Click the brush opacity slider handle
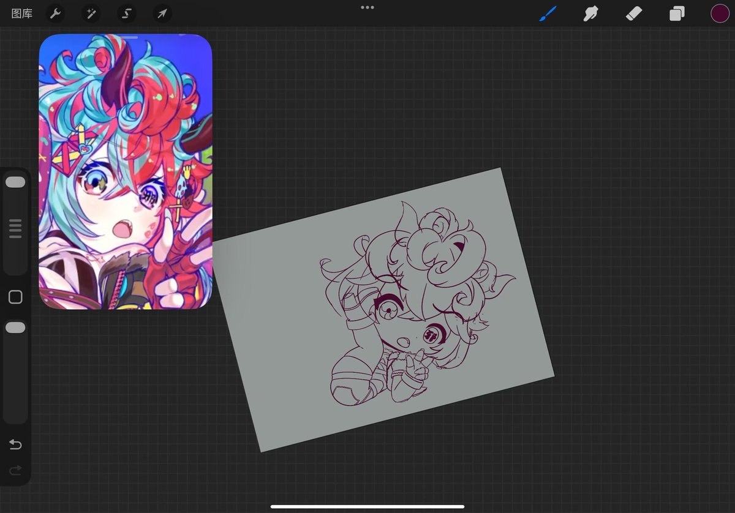Screen dimensions: 735x513 [x=15, y=328]
